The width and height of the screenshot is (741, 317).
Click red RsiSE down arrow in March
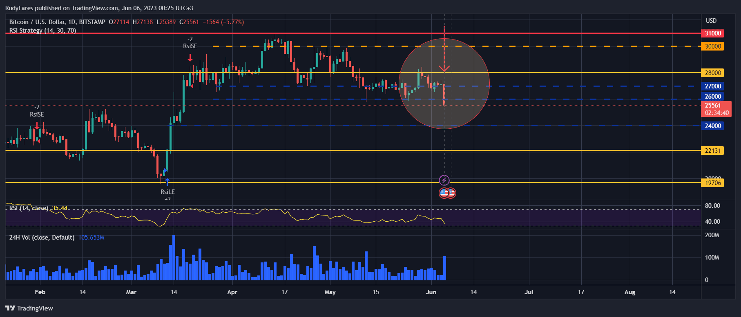click(190, 58)
